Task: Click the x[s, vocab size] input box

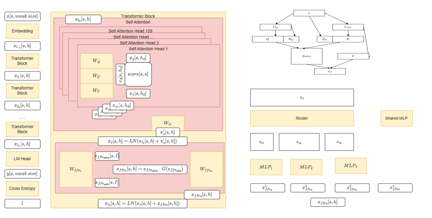Action: pyautogui.click(x=22, y=16)
